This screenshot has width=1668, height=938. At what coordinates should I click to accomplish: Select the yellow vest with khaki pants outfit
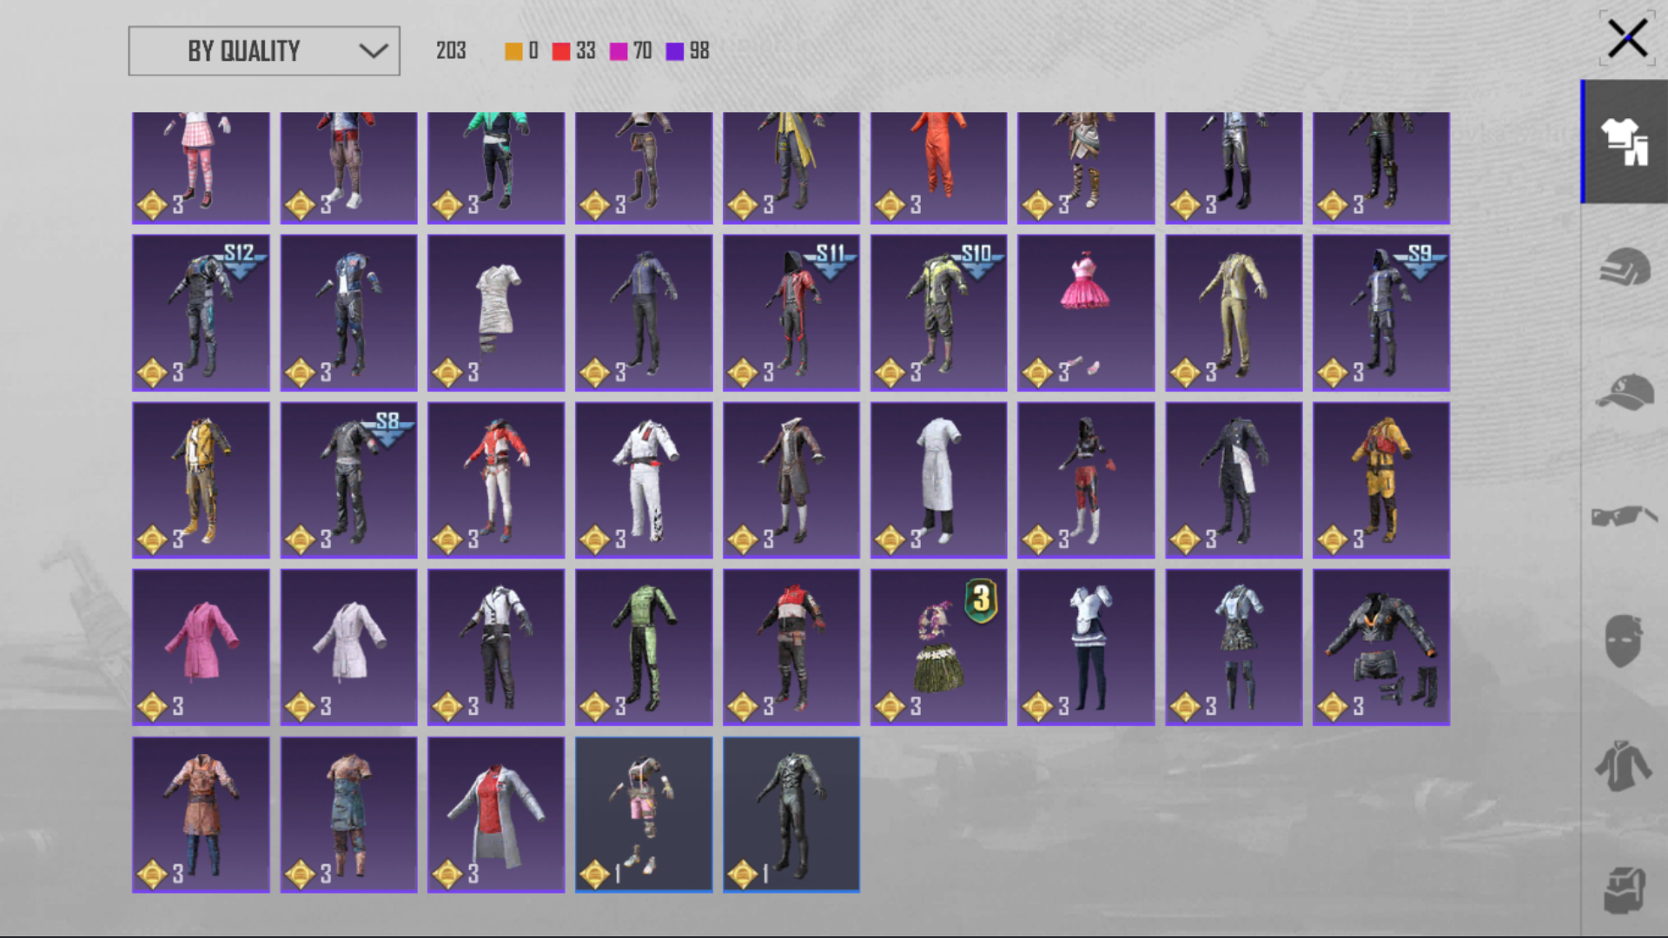[x=201, y=479]
